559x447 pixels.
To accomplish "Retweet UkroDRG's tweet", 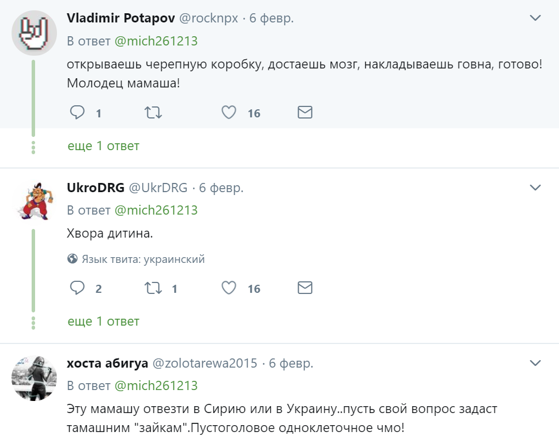I will 152,288.
